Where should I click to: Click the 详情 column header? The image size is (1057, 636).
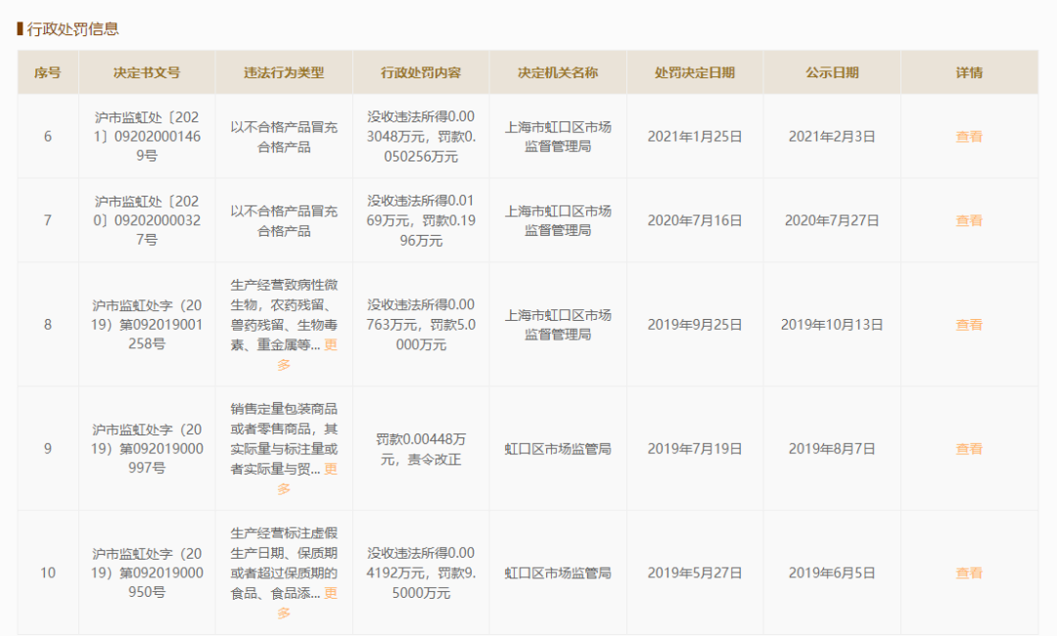pyautogui.click(x=968, y=72)
